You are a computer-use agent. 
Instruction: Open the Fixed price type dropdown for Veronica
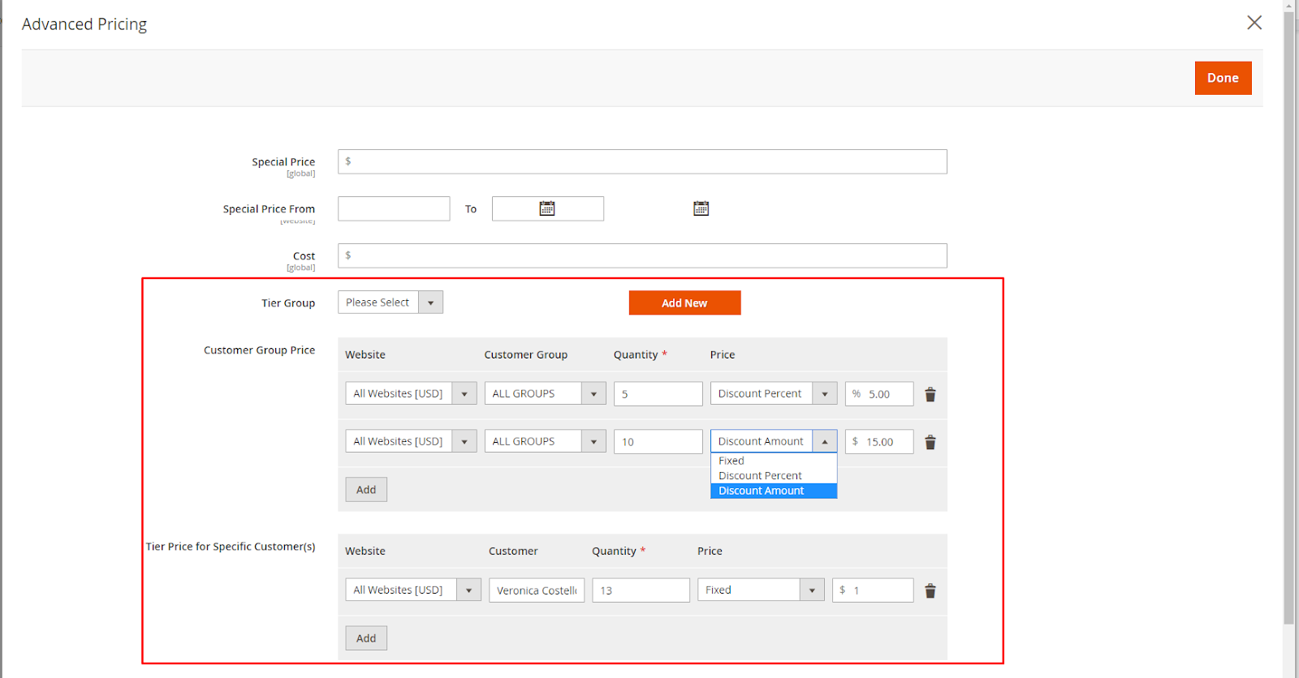[761, 590]
